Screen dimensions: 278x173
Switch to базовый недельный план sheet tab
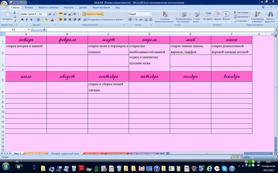coord(65,153)
